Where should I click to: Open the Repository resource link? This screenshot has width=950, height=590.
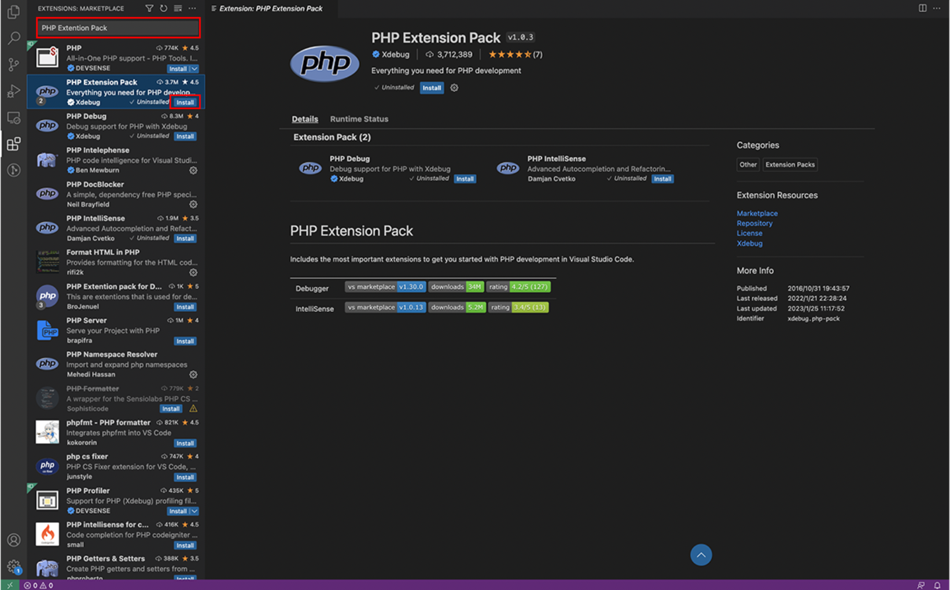[x=754, y=223]
